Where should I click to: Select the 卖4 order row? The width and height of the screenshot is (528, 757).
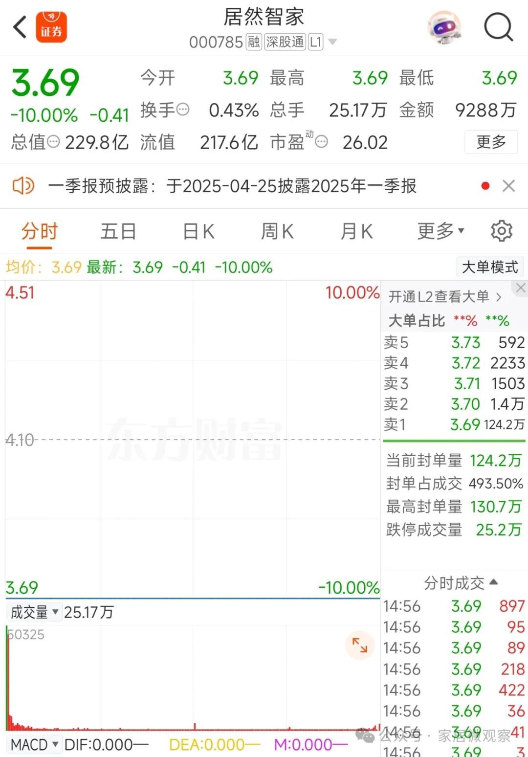[x=454, y=363]
